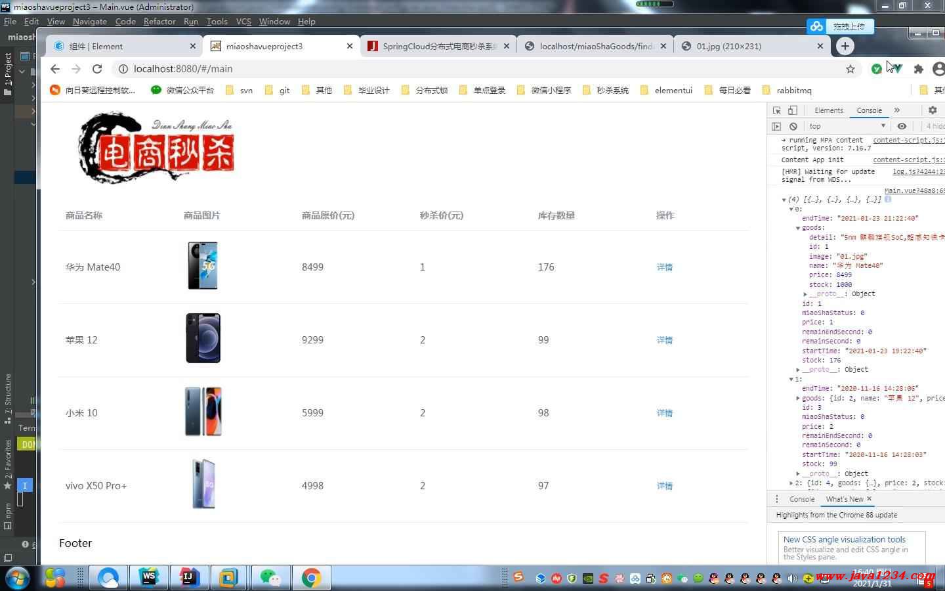Activate the DevTools inspect element picker

[x=777, y=110]
